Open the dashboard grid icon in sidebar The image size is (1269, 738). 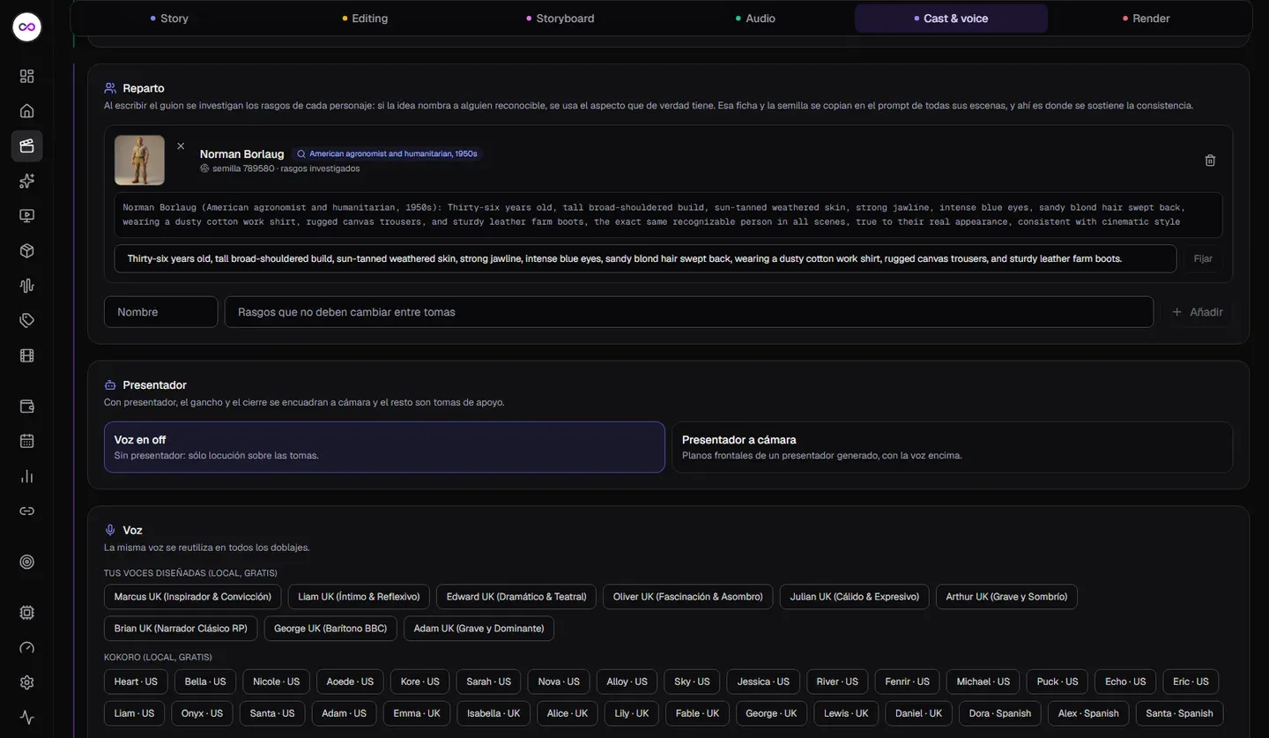click(x=26, y=76)
